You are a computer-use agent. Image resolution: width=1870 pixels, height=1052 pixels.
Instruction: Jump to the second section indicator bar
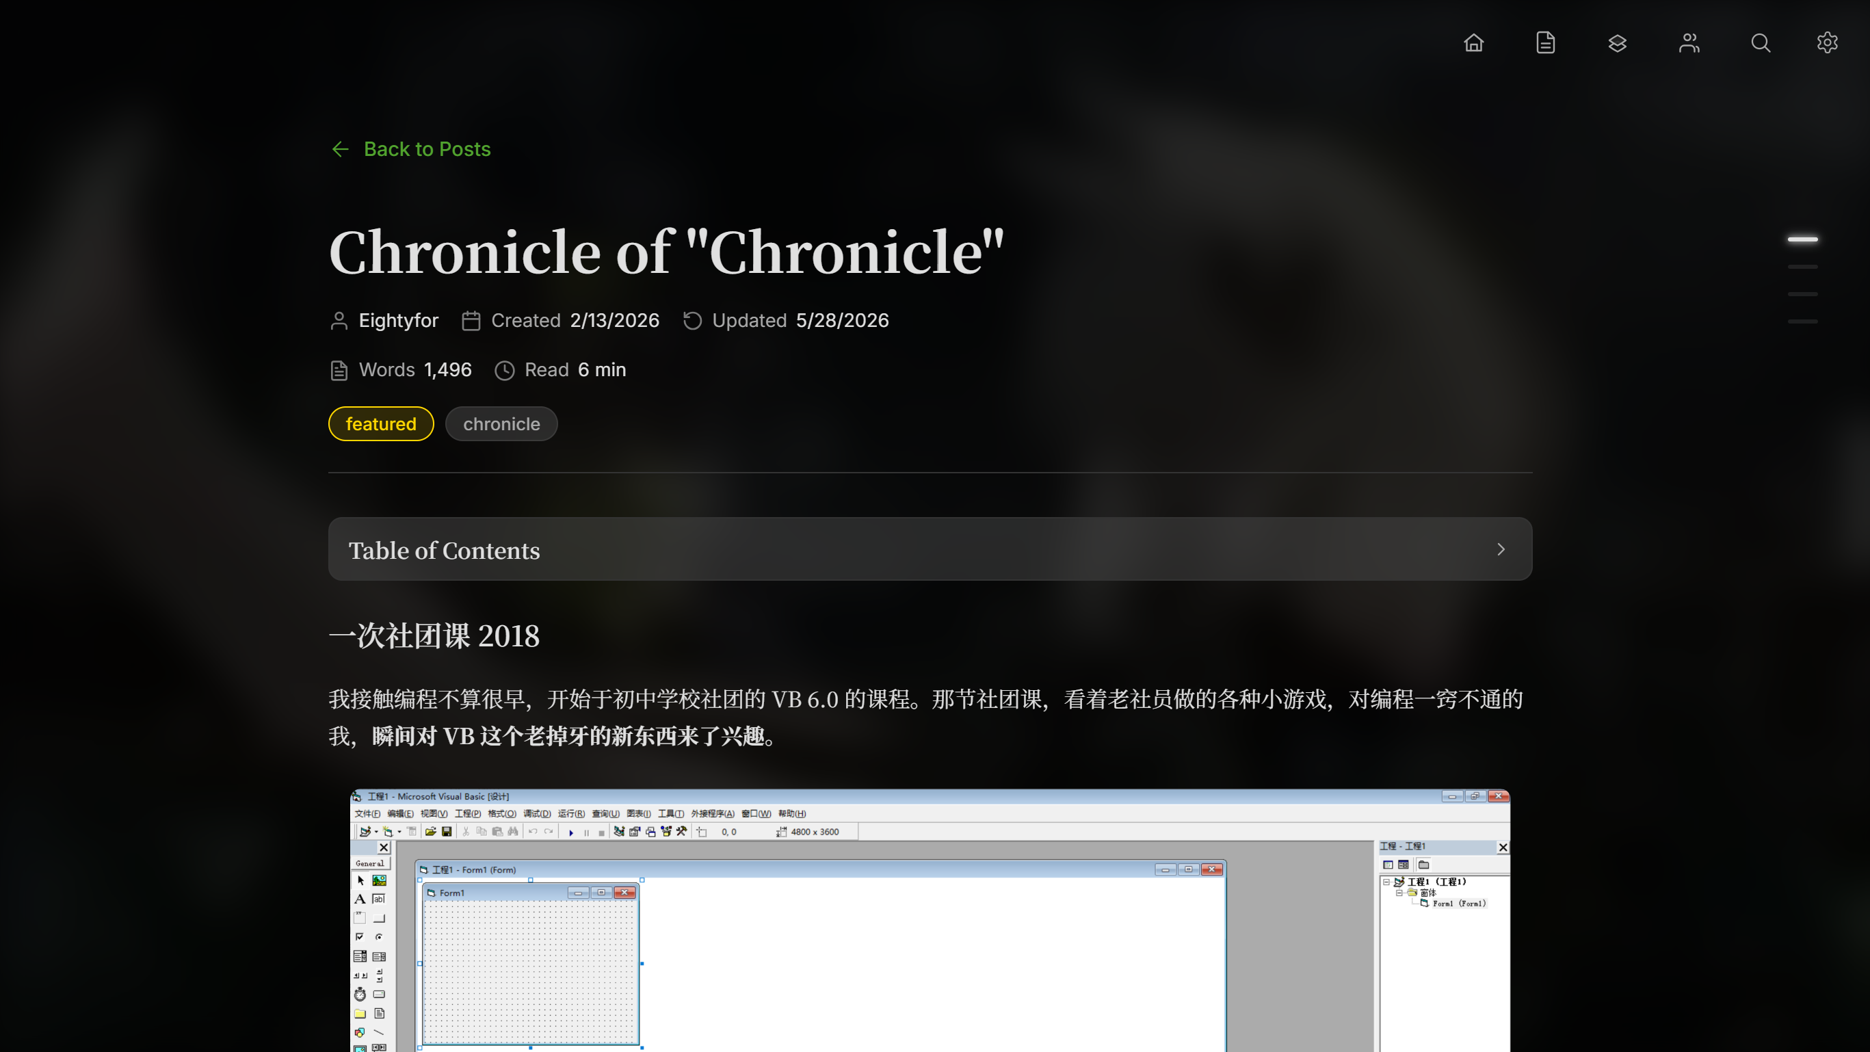point(1802,267)
